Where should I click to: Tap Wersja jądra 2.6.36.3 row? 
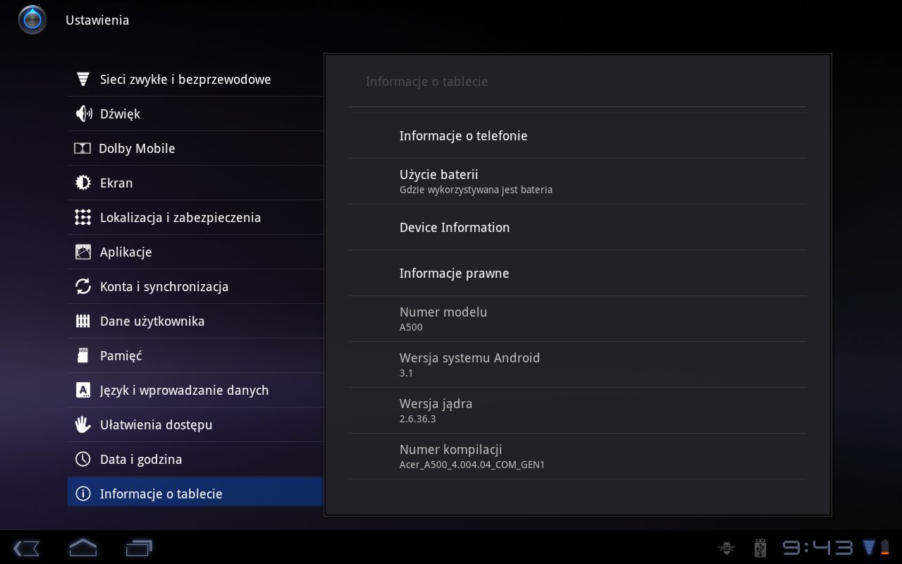click(577, 410)
